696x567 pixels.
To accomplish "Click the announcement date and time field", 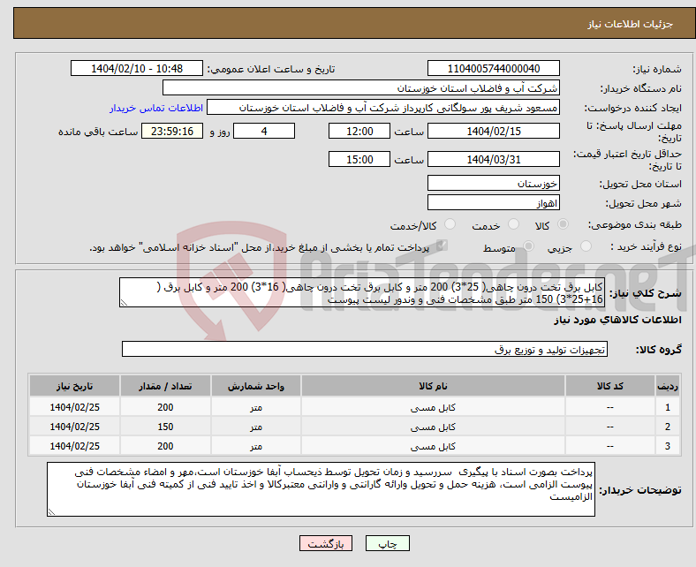I will (x=137, y=69).
